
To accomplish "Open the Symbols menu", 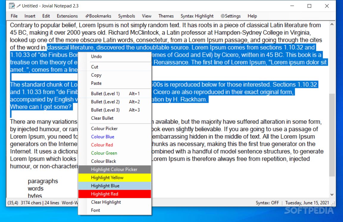I will [126, 16].
